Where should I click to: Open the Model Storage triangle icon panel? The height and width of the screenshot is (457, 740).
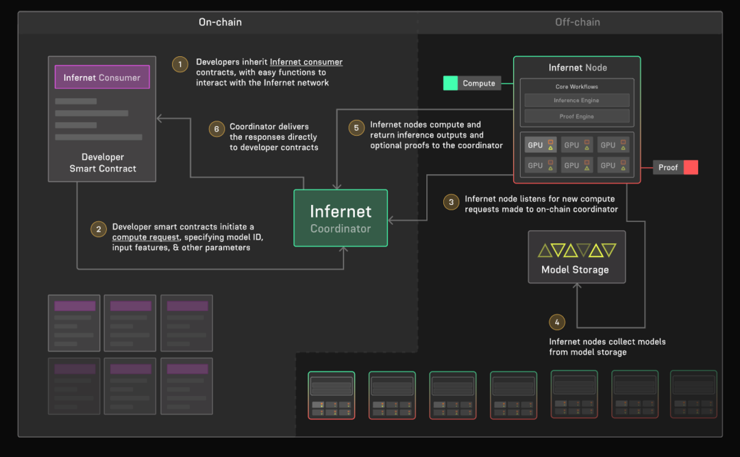point(576,251)
